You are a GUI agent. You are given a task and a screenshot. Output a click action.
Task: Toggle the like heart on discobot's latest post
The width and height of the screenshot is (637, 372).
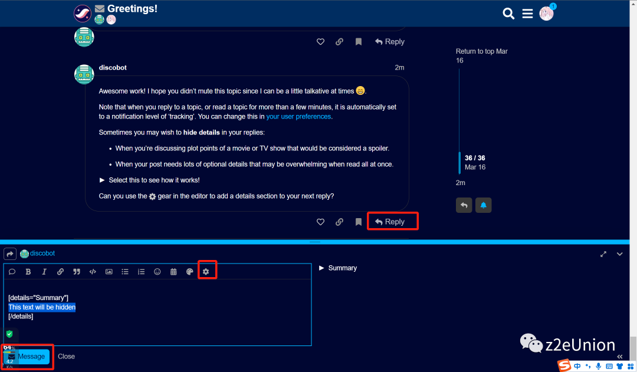tap(321, 222)
